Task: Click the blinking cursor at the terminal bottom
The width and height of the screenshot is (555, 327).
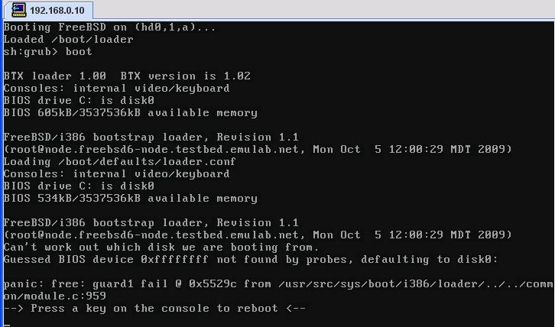Action: click(x=7, y=324)
